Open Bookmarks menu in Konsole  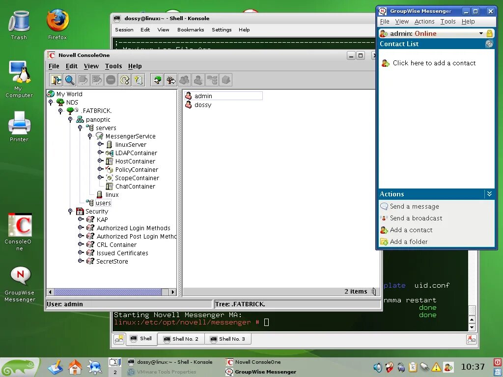[191, 29]
